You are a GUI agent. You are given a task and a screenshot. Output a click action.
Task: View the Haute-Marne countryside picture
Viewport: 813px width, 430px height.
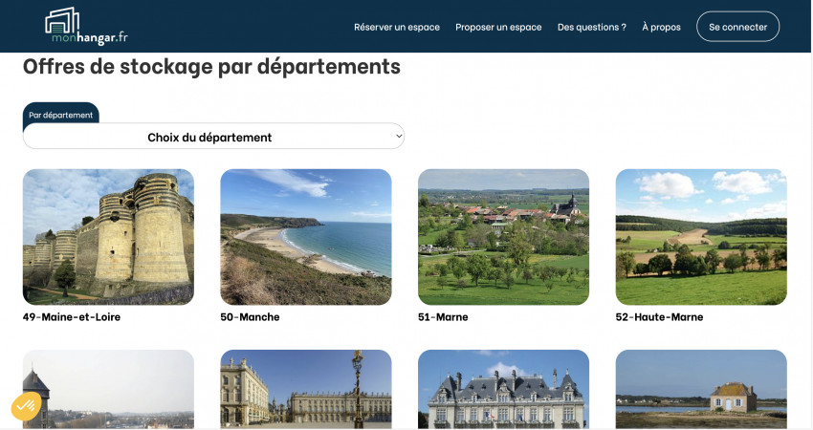[x=701, y=236]
